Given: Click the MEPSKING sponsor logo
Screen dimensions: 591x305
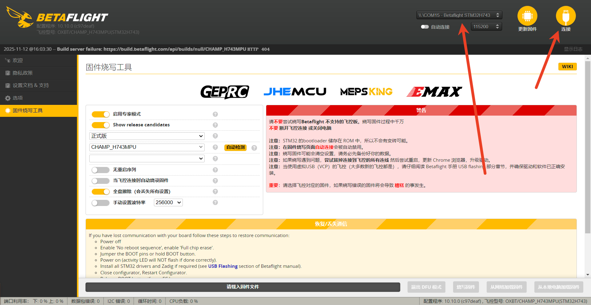Looking at the screenshot, I should click(366, 92).
